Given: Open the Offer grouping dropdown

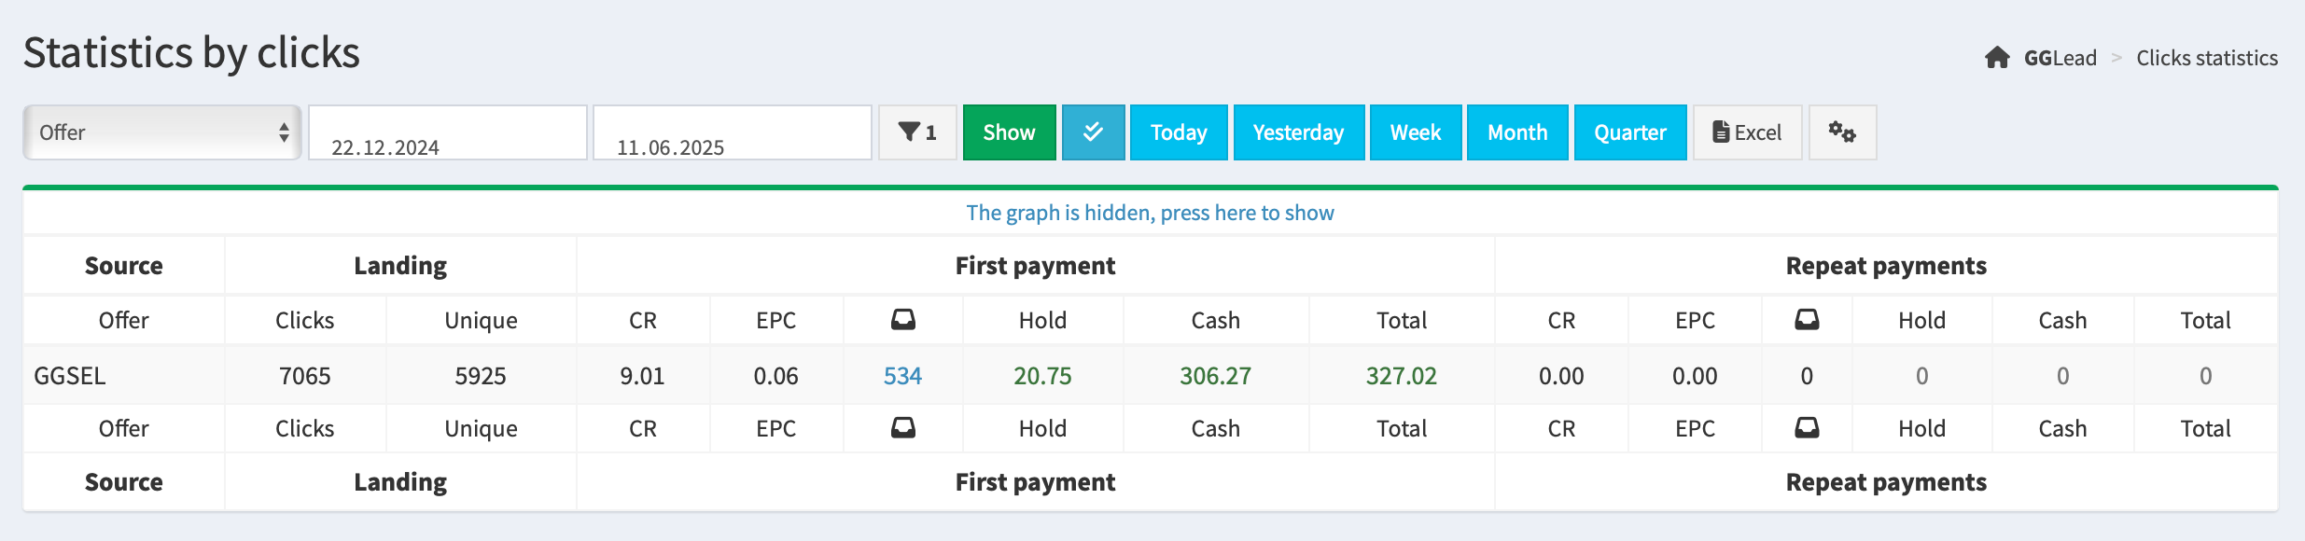Looking at the screenshot, I should click(162, 132).
